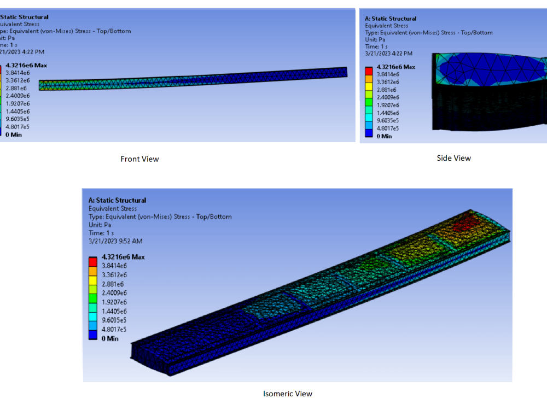
Task: Click '3/21/2023 9:52 AM' timestamp in Isomeric View
Action: point(115,241)
